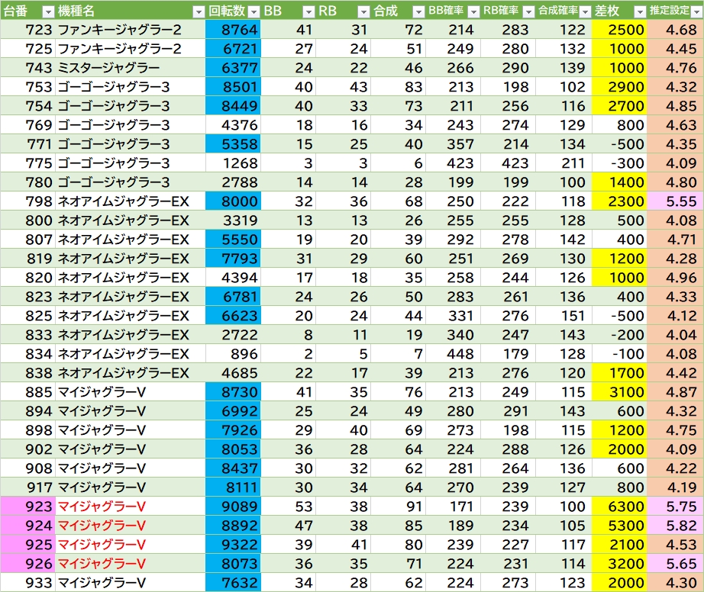The image size is (704, 592).
Task: Open the RB確率 filter dropdown
Action: click(x=528, y=11)
